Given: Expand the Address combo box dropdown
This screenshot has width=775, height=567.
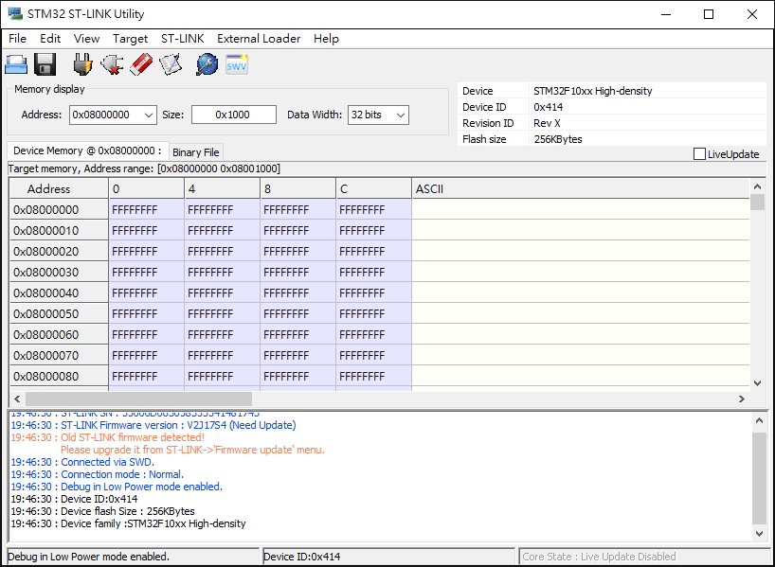Looking at the screenshot, I should 149,115.
